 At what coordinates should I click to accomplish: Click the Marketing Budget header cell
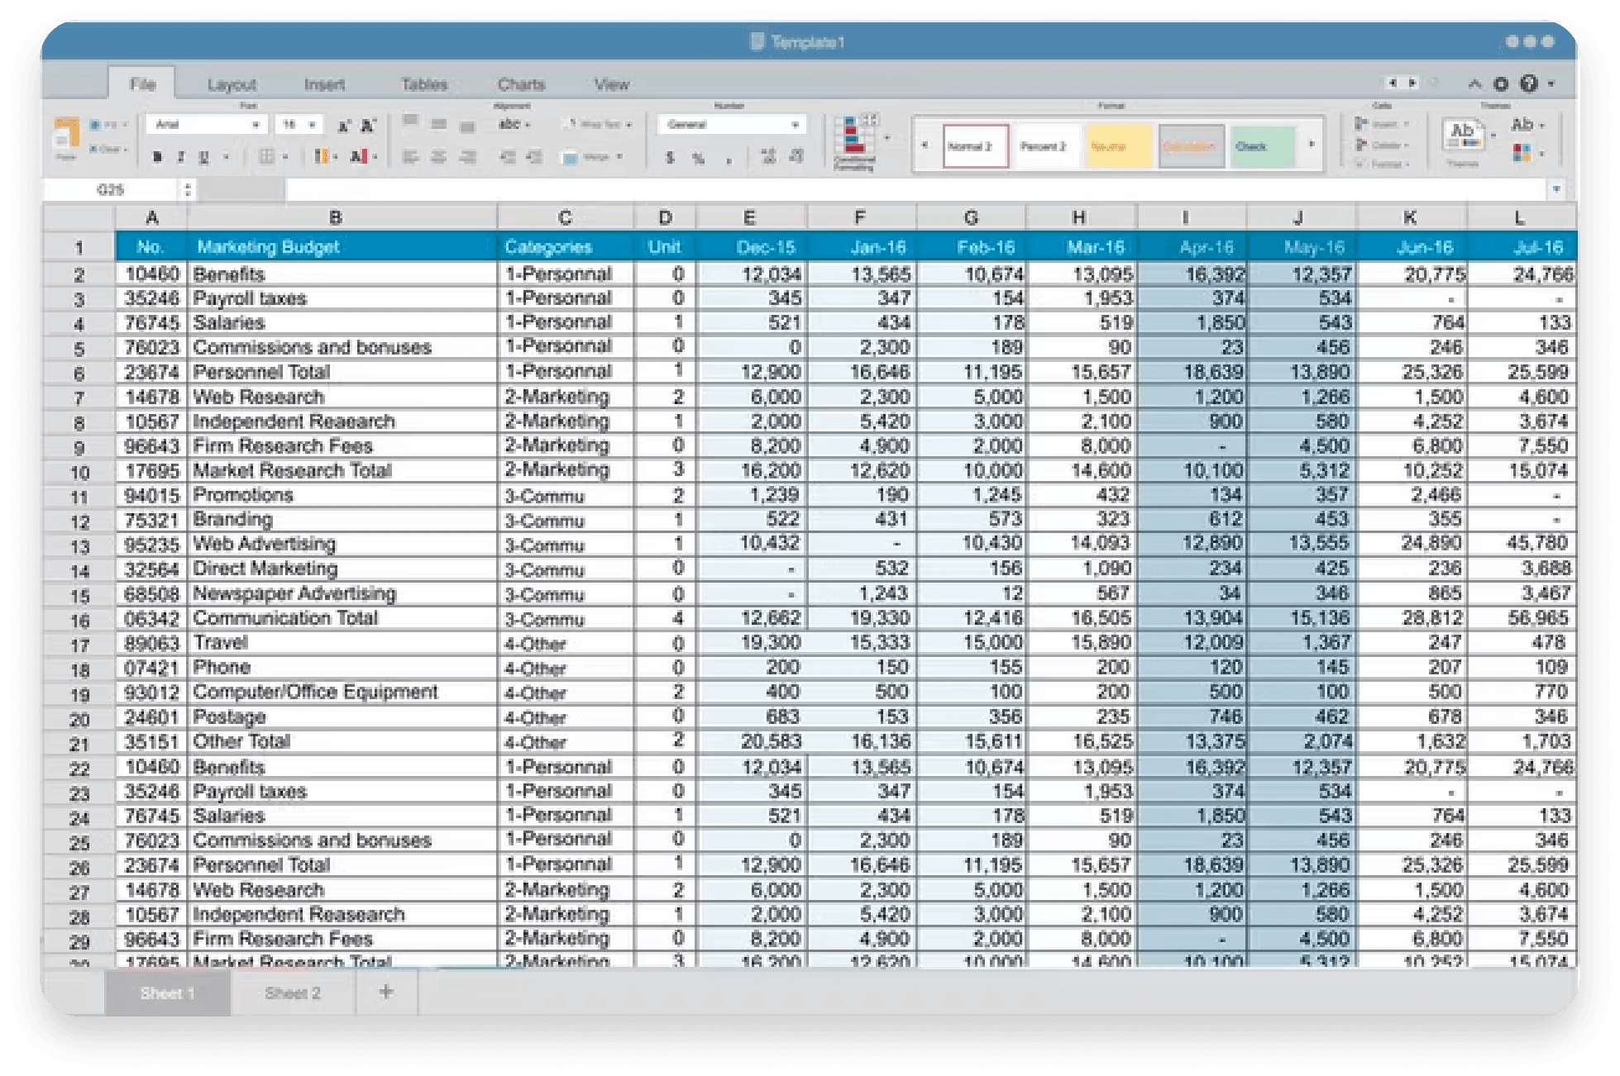342,247
